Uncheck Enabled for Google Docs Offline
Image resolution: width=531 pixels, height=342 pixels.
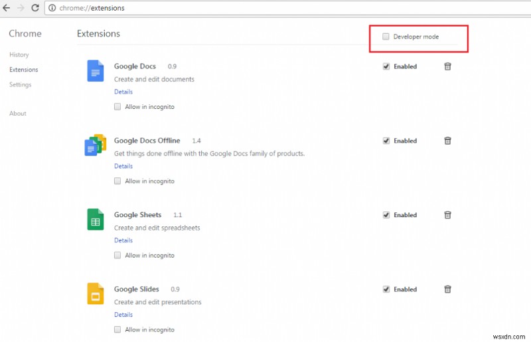[x=386, y=141]
